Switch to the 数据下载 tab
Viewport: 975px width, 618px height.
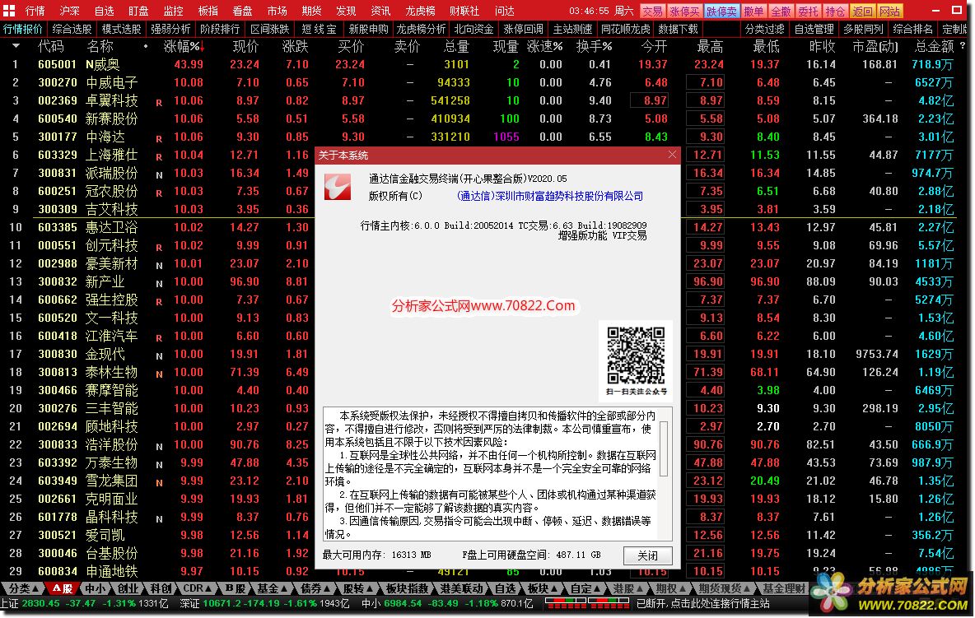coord(678,29)
